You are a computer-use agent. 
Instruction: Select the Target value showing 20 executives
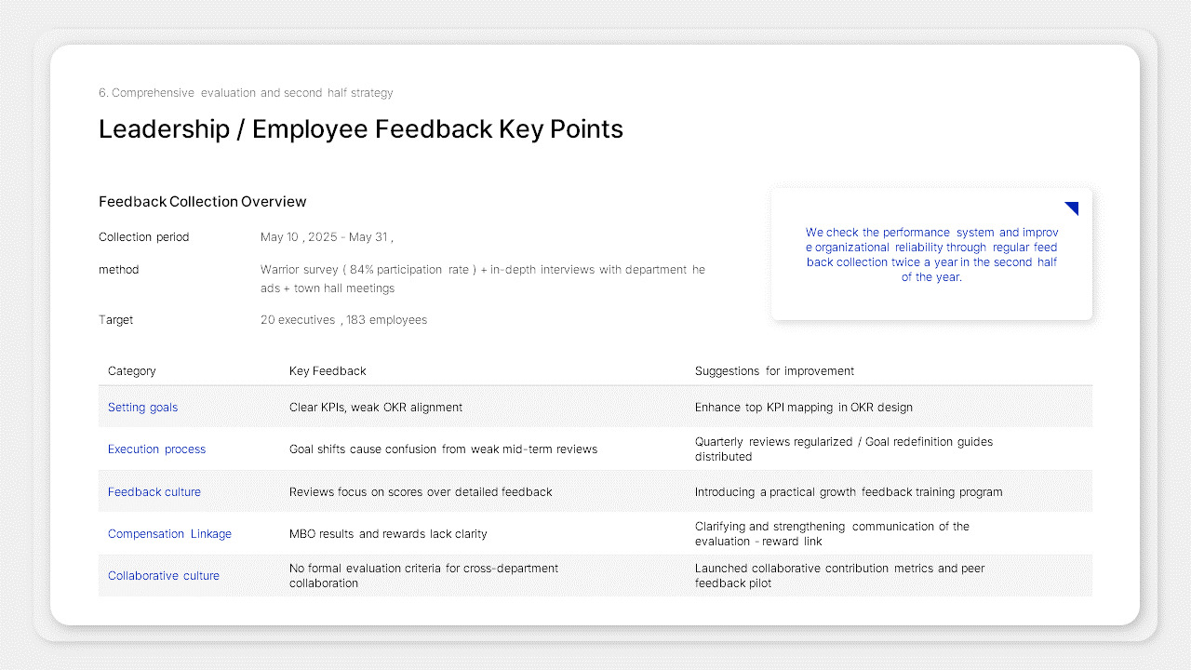[x=343, y=319]
